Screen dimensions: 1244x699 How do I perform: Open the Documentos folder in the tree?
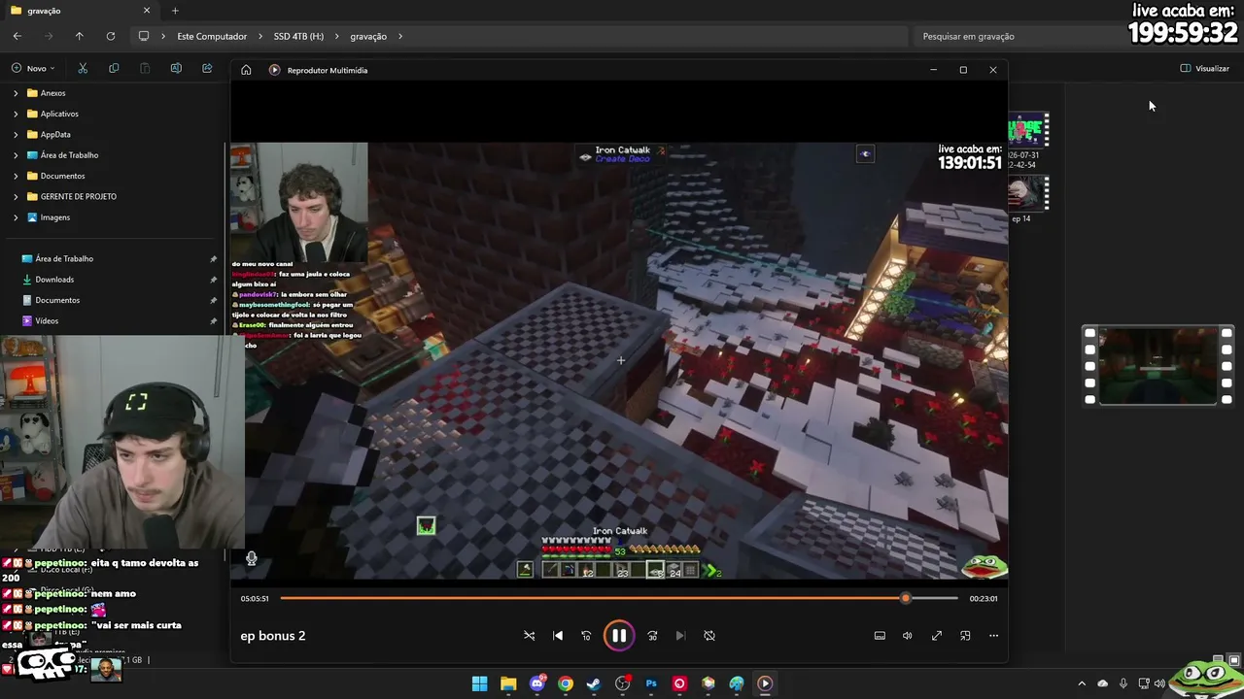[x=62, y=176]
